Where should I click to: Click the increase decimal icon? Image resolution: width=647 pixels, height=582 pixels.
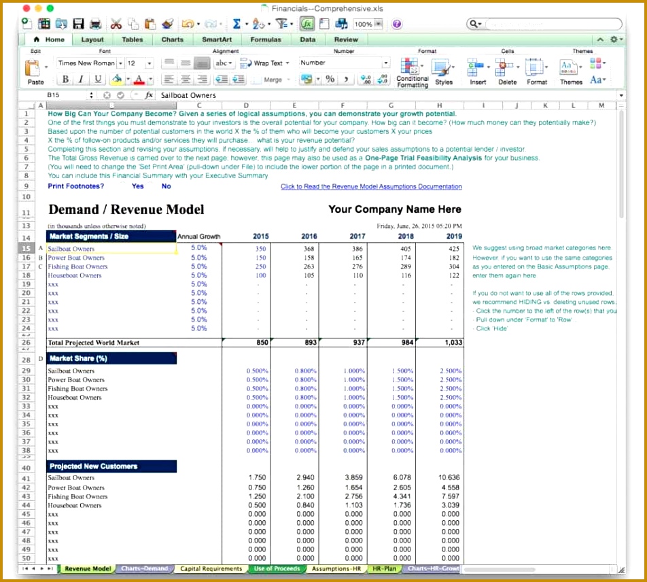tap(366, 79)
